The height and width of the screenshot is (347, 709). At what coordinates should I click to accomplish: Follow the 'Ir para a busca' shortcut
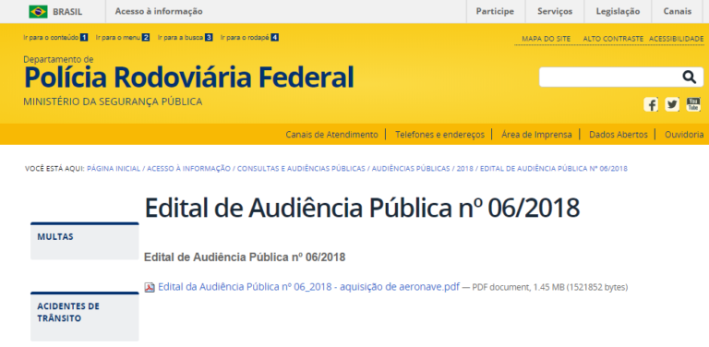point(185,38)
